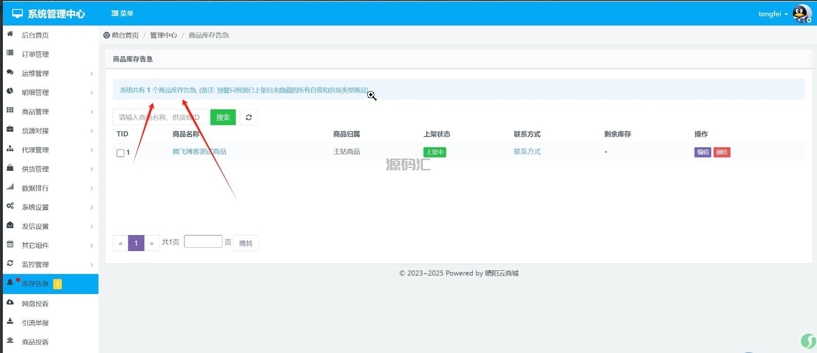This screenshot has width=817, height=353.
Task: Expand the 发信设置 submenu arrow
Action: (x=92, y=227)
